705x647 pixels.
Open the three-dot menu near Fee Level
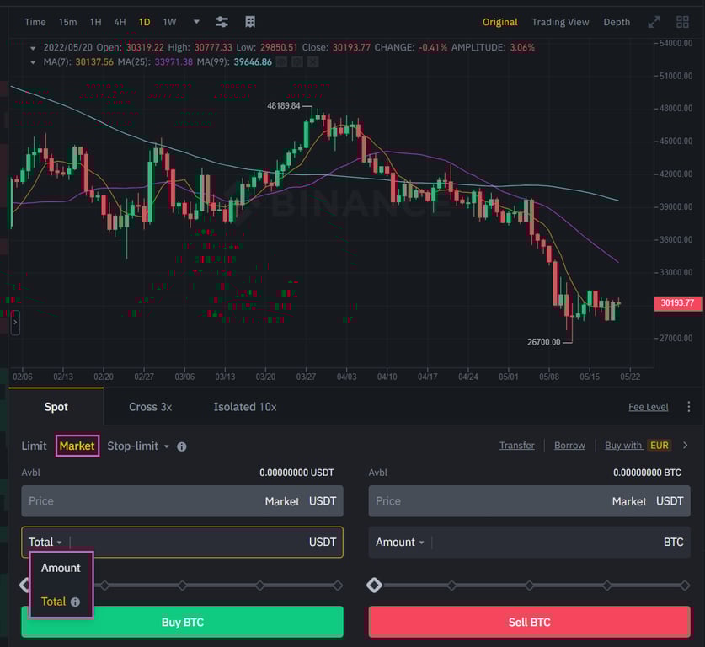pos(689,407)
